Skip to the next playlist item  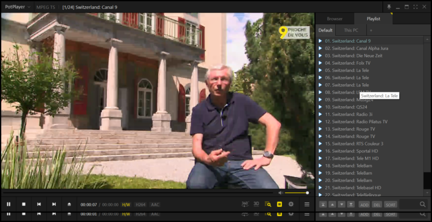[54, 204]
